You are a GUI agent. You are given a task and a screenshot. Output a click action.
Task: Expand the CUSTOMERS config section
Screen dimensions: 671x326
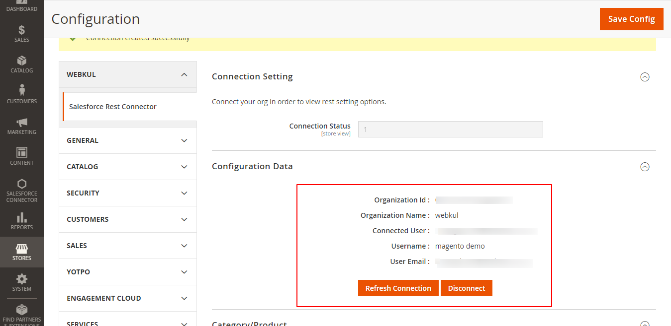coord(128,219)
